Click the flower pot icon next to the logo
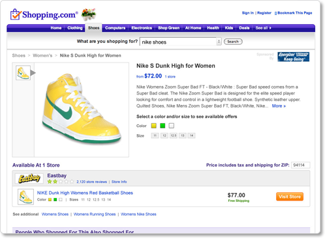 tap(89, 14)
